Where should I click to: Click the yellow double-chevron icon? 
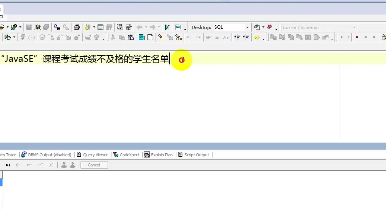point(257,37)
